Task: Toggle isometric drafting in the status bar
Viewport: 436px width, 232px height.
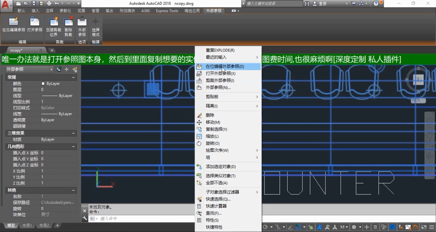Action: pyautogui.click(x=278, y=227)
